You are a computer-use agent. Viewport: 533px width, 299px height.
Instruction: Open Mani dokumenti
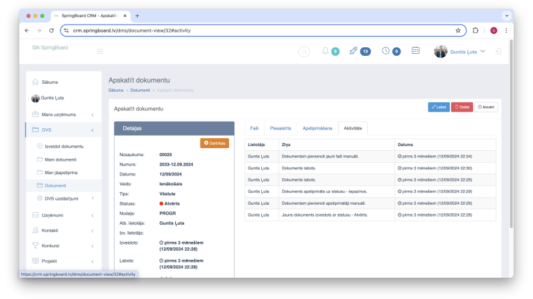[61, 159]
